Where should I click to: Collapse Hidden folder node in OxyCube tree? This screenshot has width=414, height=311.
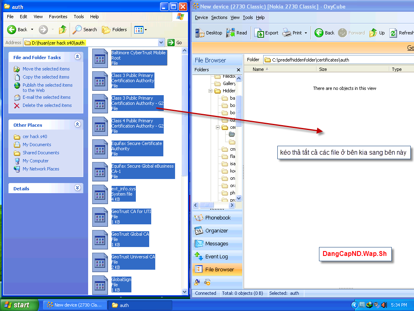[x=210, y=91]
